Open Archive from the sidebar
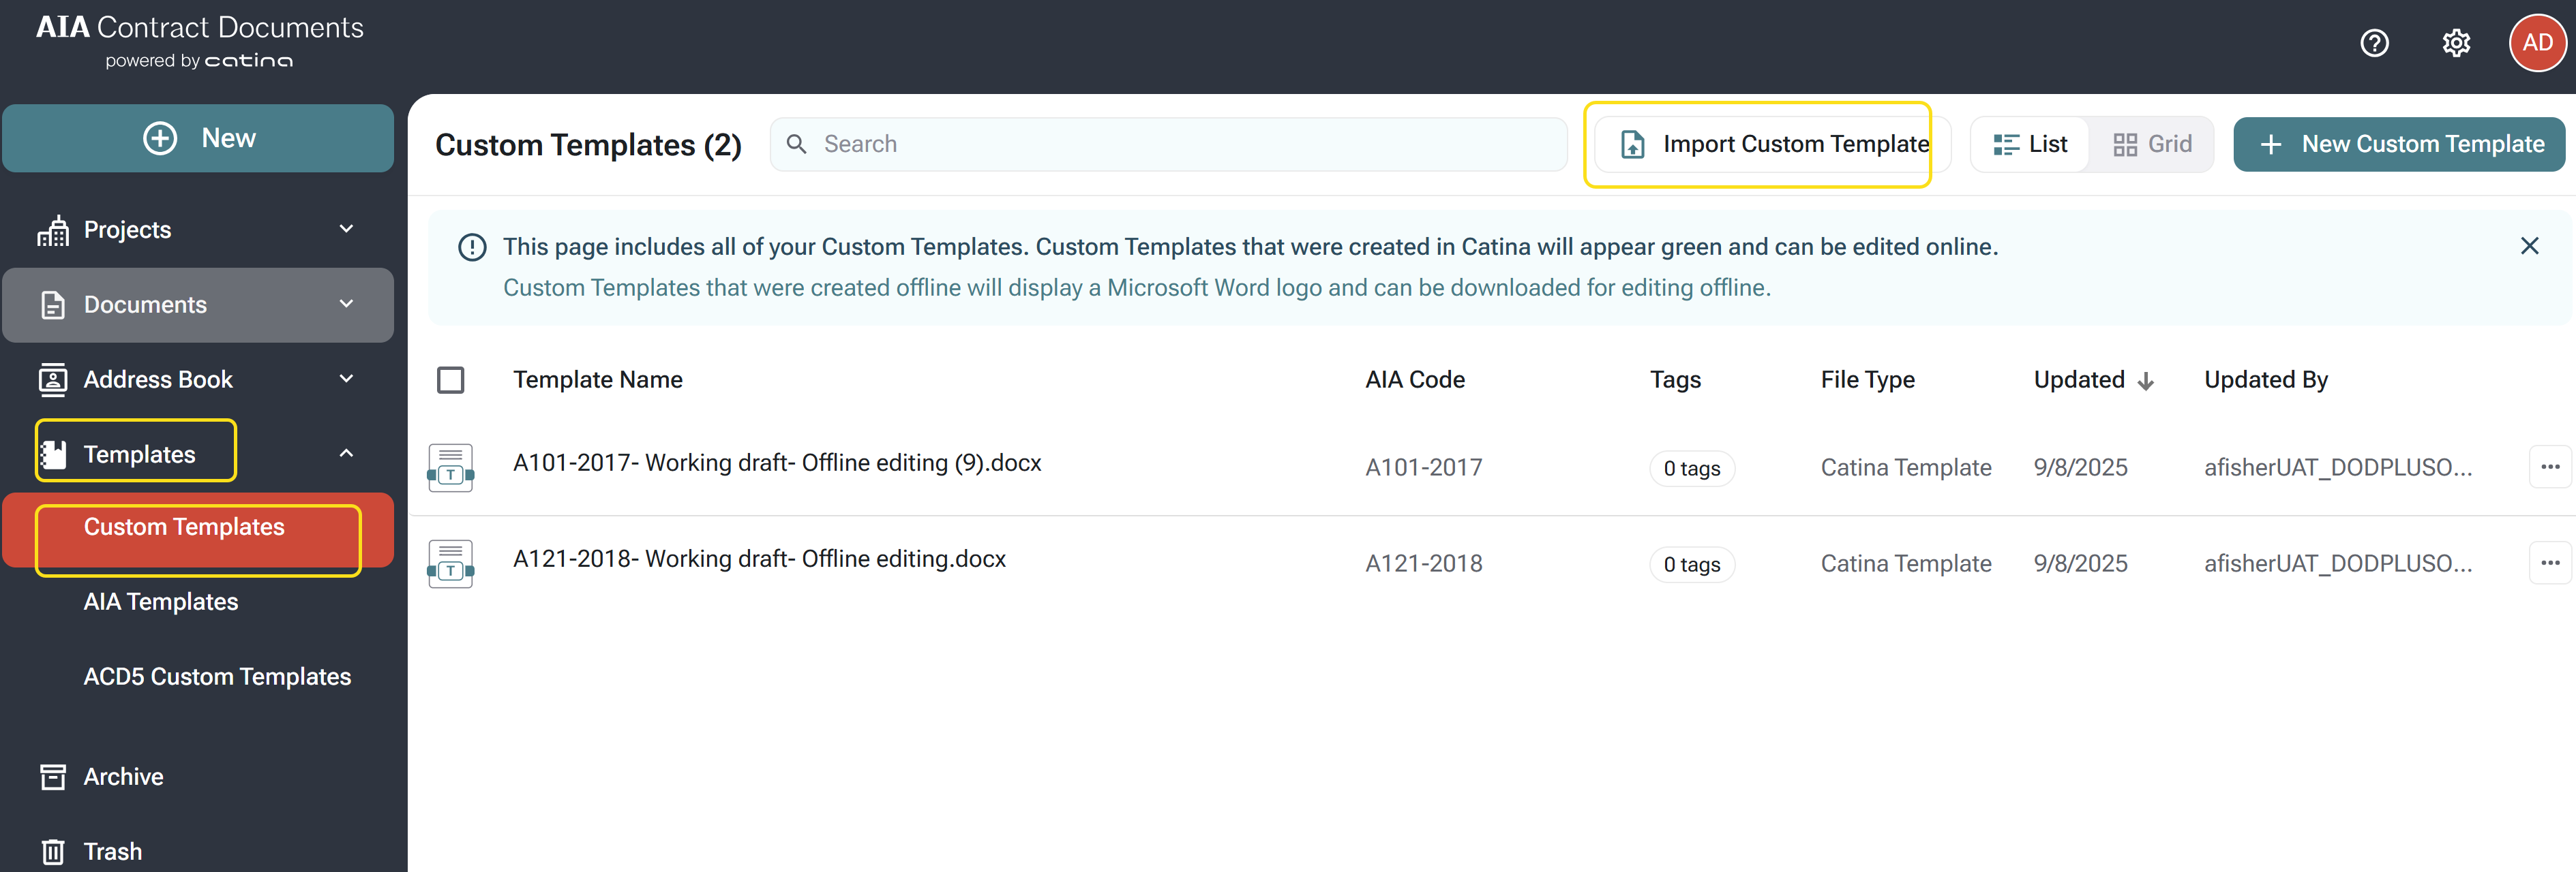 click(x=123, y=776)
